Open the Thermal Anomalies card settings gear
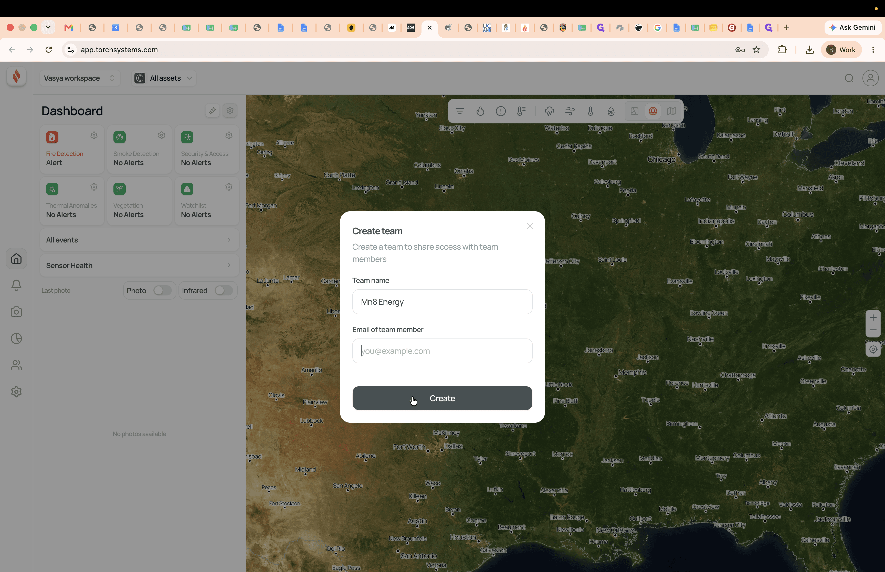Screen dimensions: 885x572 (x=94, y=187)
